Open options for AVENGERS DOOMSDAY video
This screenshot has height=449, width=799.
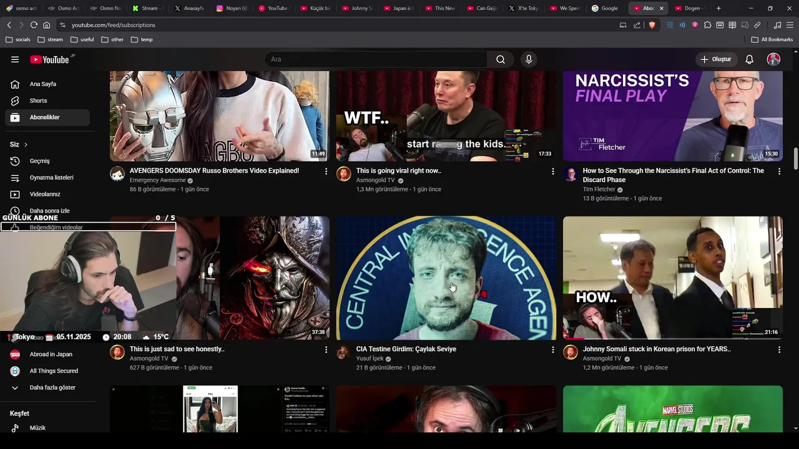[x=326, y=171]
